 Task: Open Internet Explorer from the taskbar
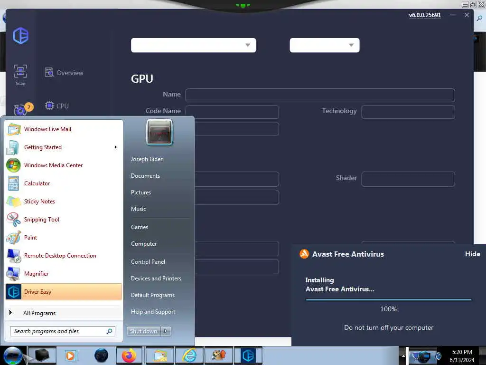[189, 355]
